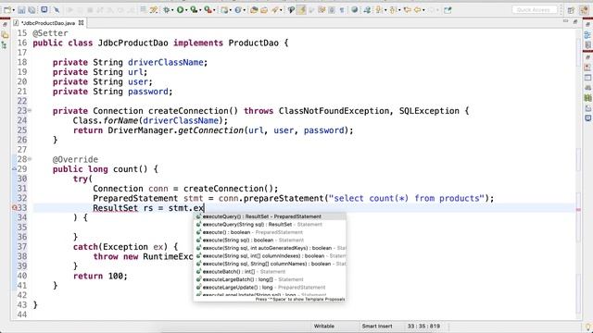Click the Smart Insert status entry
Viewport: 593px width, 333px height.
377,327
